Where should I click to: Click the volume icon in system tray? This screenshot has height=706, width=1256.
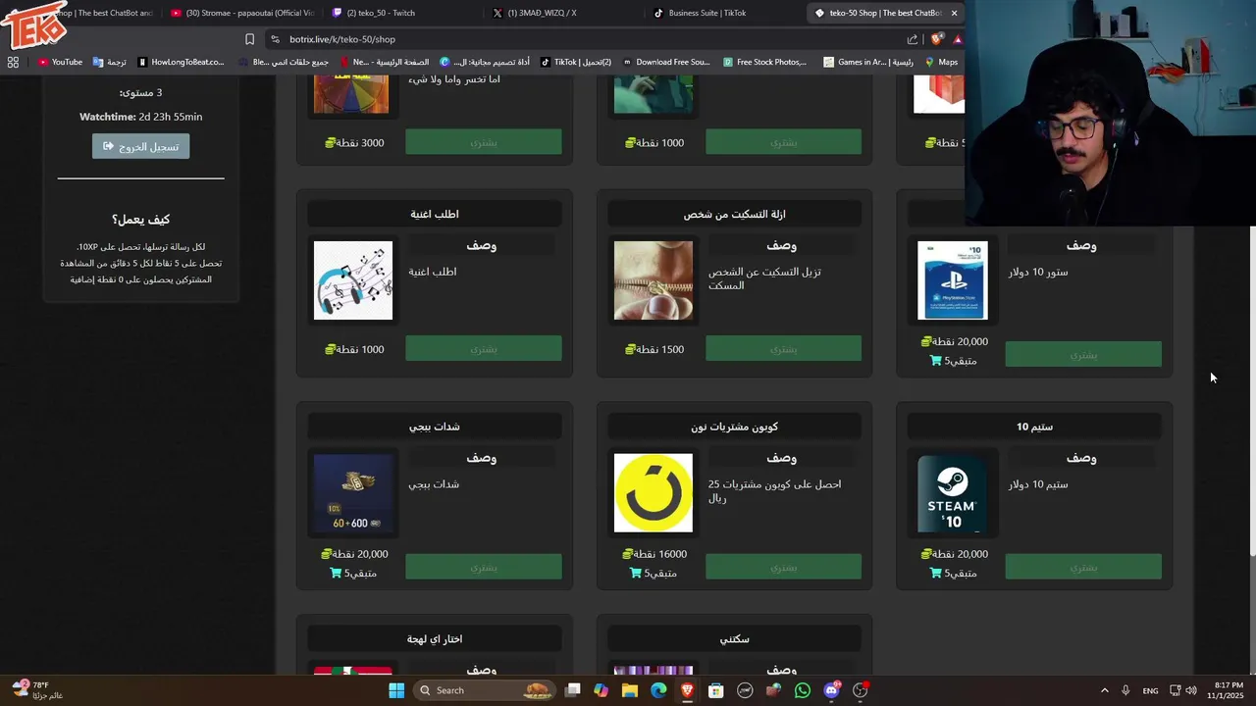click(x=1191, y=690)
